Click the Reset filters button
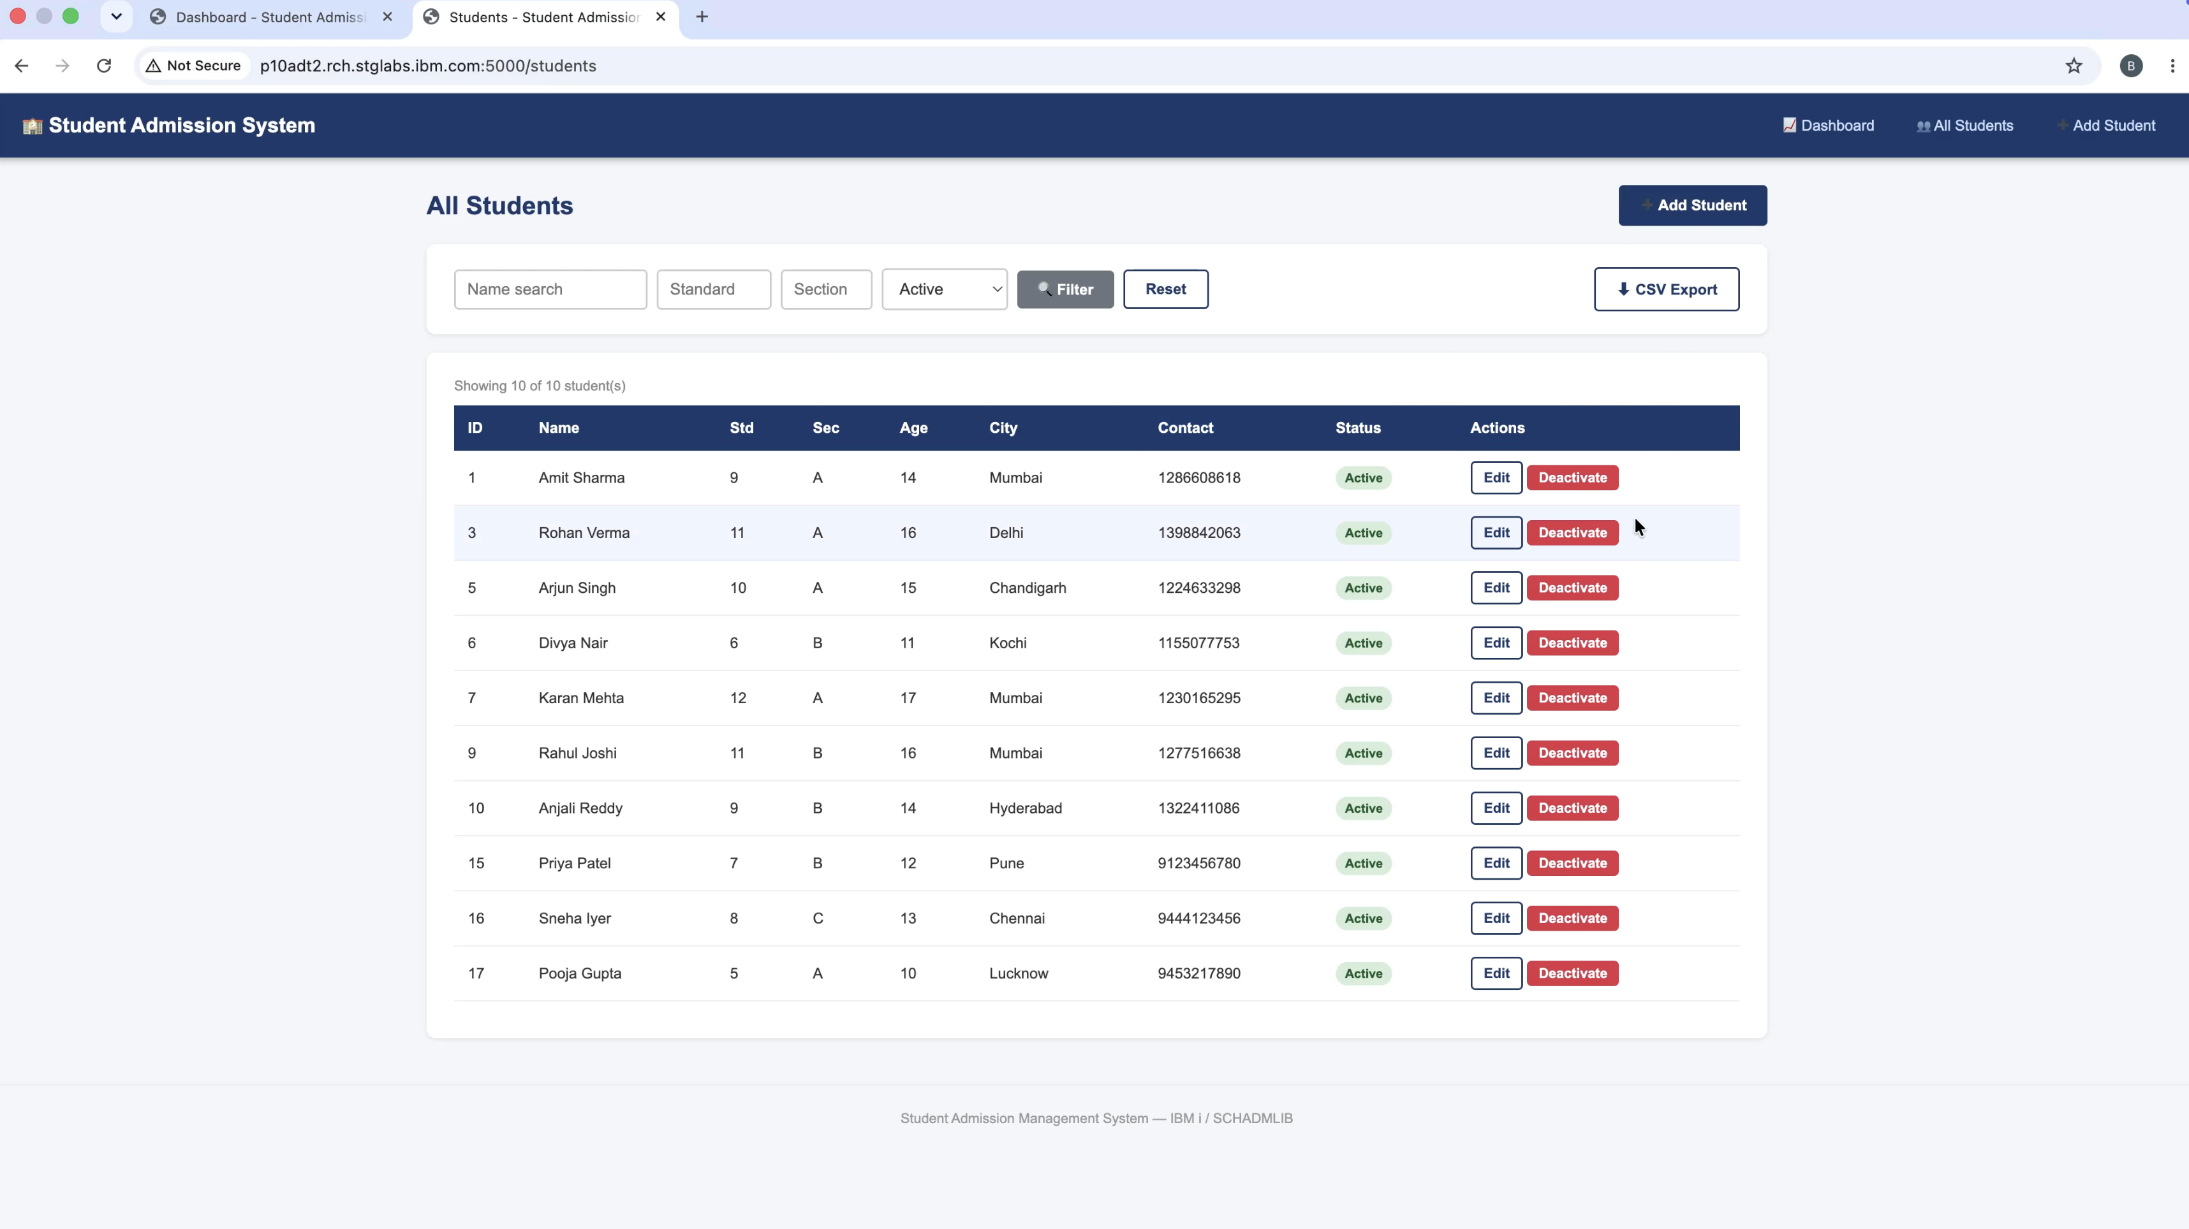The width and height of the screenshot is (2189, 1229). pos(1165,289)
